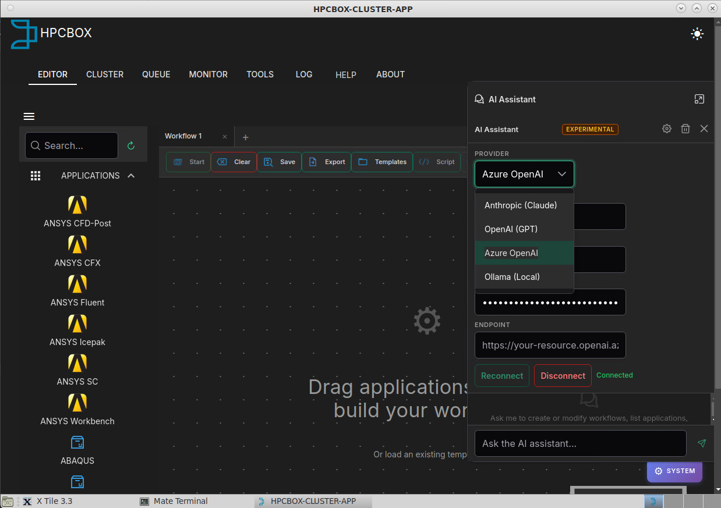Click the Ask the AI assistant input
Image resolution: width=721 pixels, height=508 pixels.
[581, 443]
